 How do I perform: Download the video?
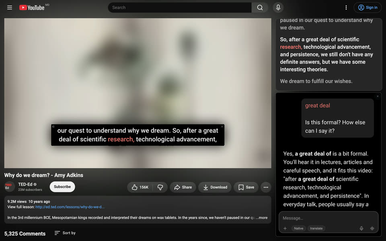[215, 187]
